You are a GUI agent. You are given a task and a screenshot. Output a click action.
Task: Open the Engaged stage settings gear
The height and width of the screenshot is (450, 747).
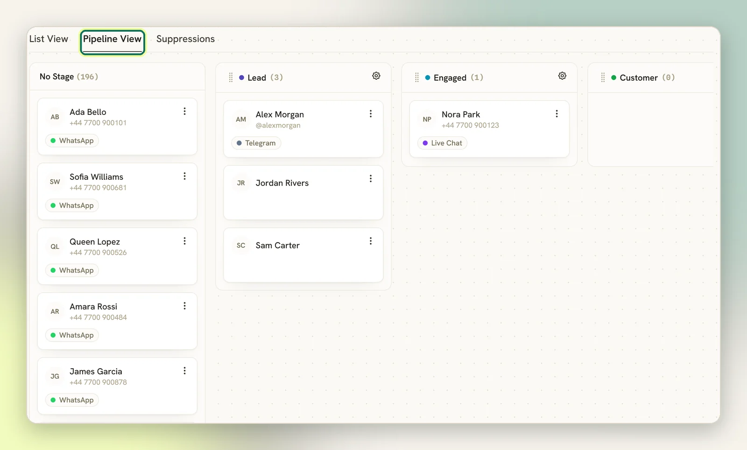pyautogui.click(x=562, y=76)
